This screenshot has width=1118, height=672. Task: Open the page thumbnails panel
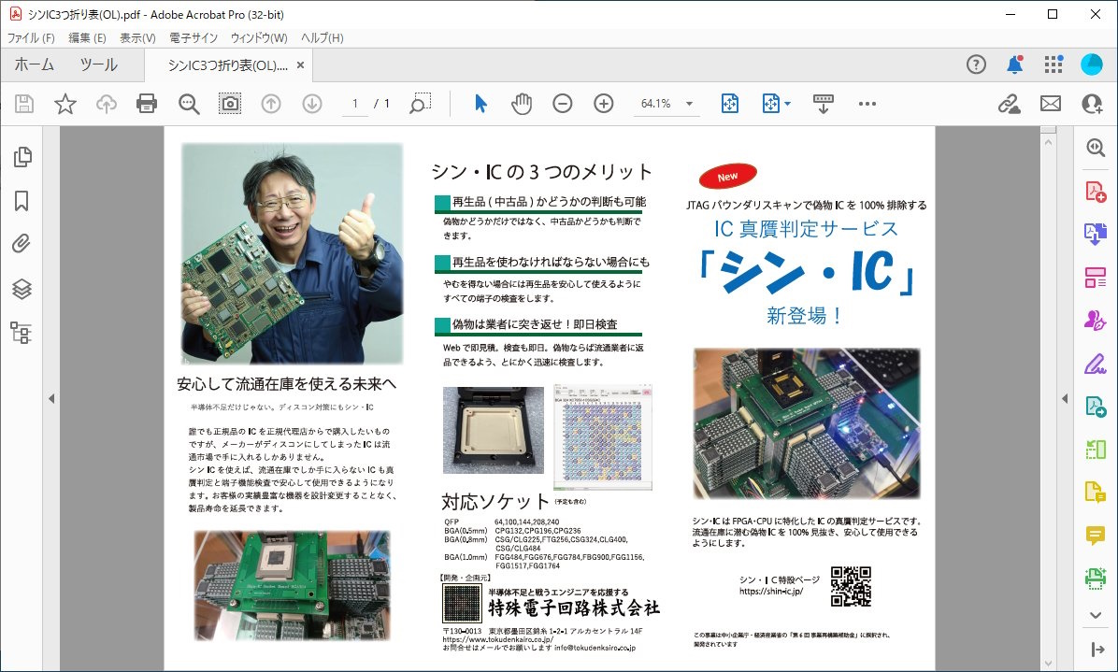tap(22, 157)
